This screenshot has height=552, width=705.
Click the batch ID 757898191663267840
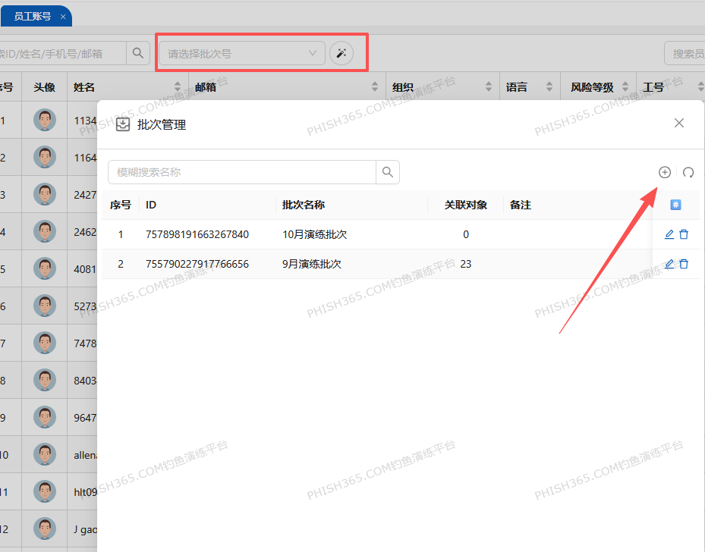pyautogui.click(x=197, y=234)
